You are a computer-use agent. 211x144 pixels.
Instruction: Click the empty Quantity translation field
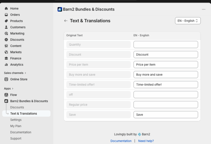pos(166,45)
